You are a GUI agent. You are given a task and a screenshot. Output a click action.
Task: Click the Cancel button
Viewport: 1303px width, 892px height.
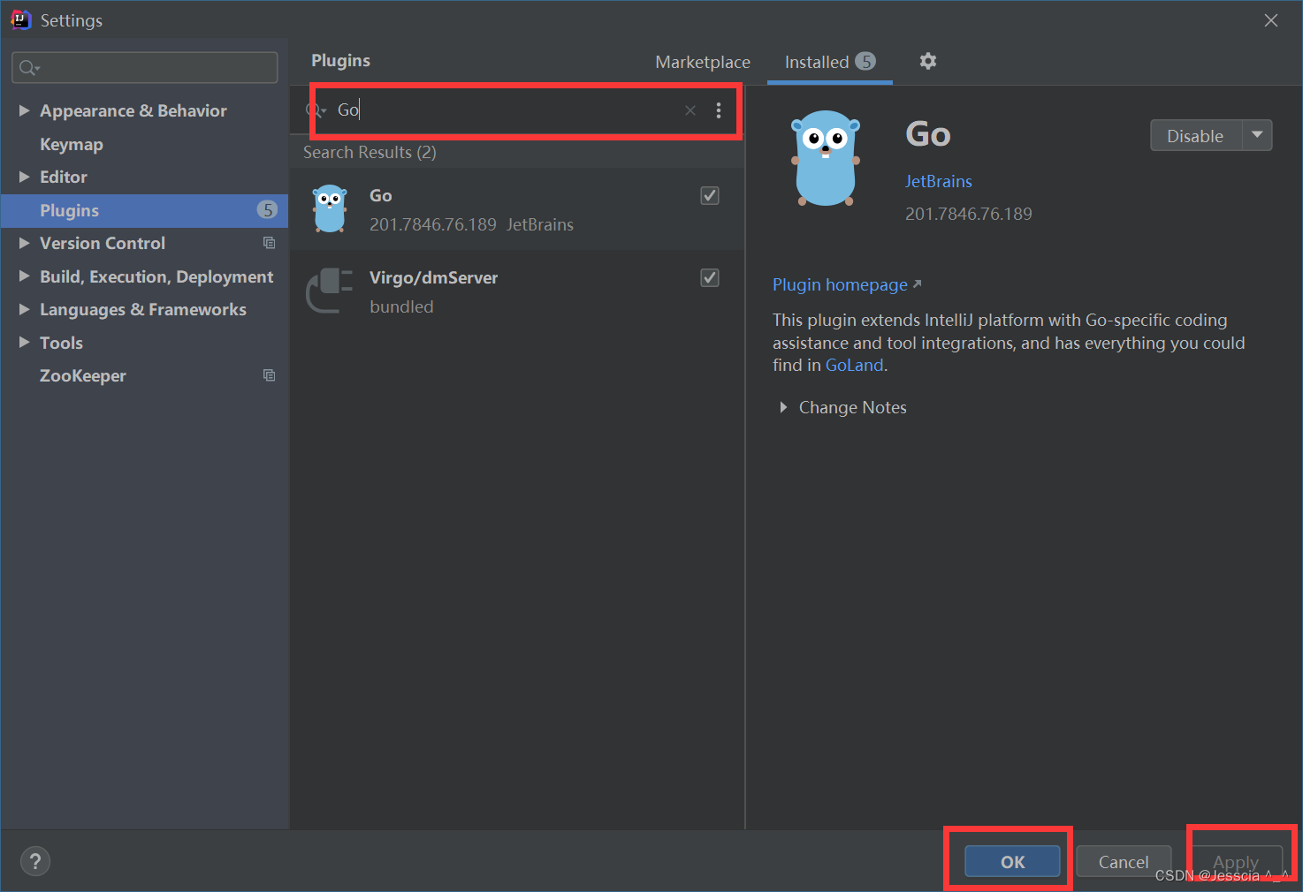click(1124, 862)
